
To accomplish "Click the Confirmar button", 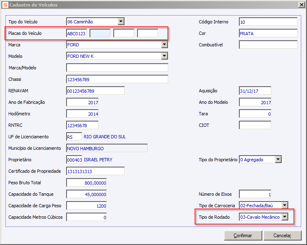I will [x=243, y=236].
